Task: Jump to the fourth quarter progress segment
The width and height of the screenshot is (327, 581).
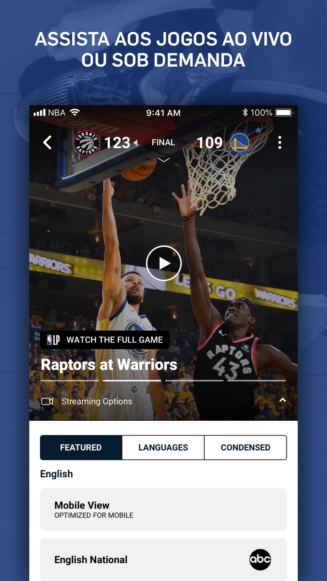Action: click(257, 381)
